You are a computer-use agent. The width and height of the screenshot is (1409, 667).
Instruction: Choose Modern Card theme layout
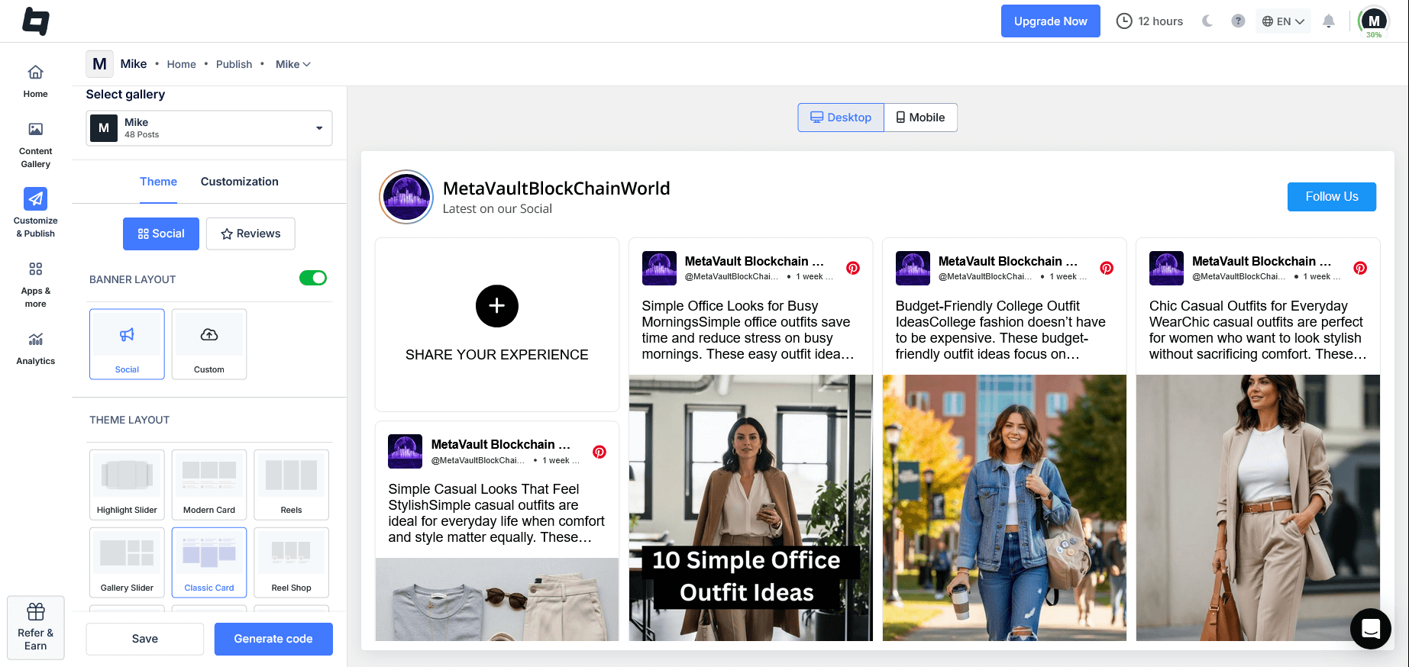click(x=209, y=485)
